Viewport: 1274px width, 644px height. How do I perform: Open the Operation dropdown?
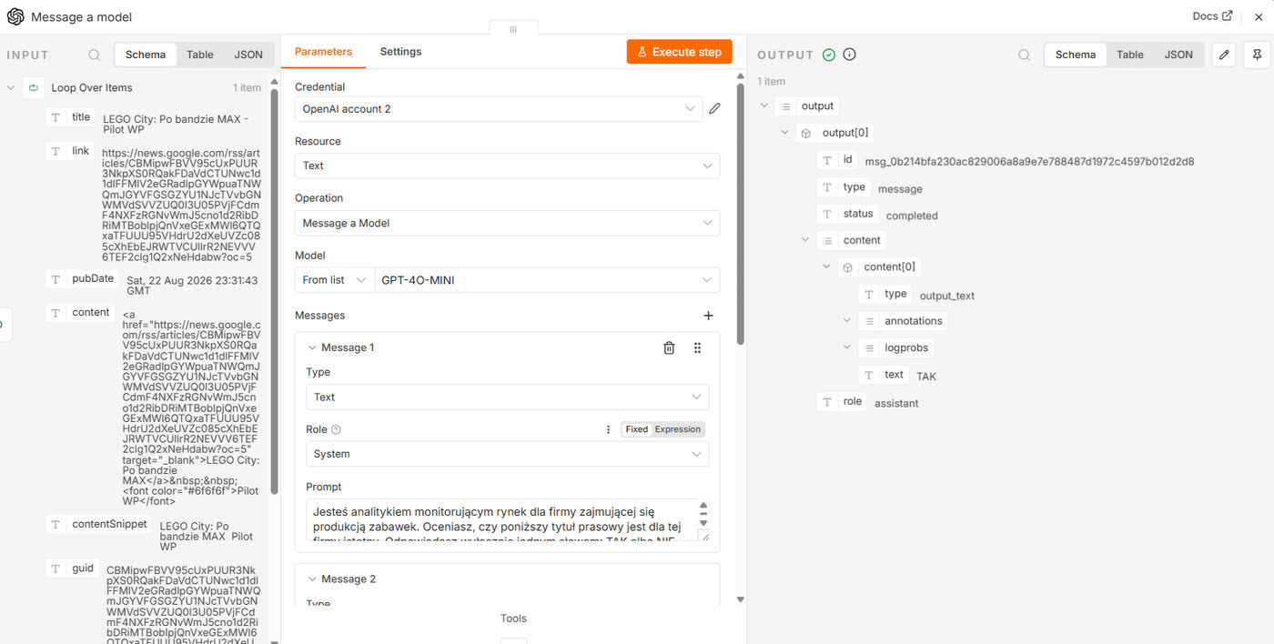pyautogui.click(x=507, y=223)
